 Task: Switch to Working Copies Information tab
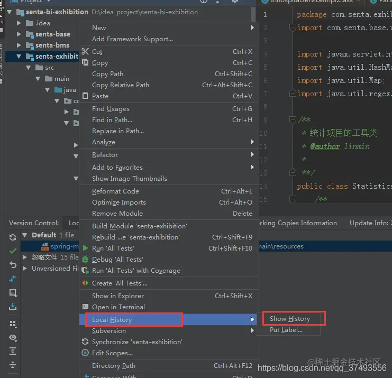[x=298, y=223]
